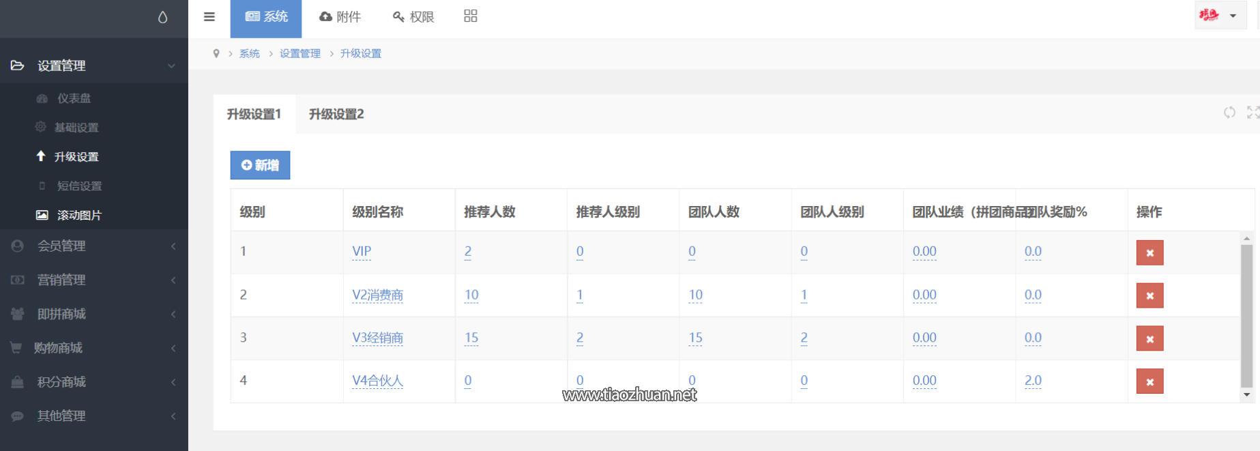Click the 新增 add button
The height and width of the screenshot is (451, 1260).
tap(260, 165)
